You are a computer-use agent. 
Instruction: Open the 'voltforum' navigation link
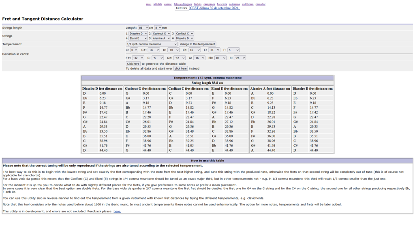click(248, 4)
